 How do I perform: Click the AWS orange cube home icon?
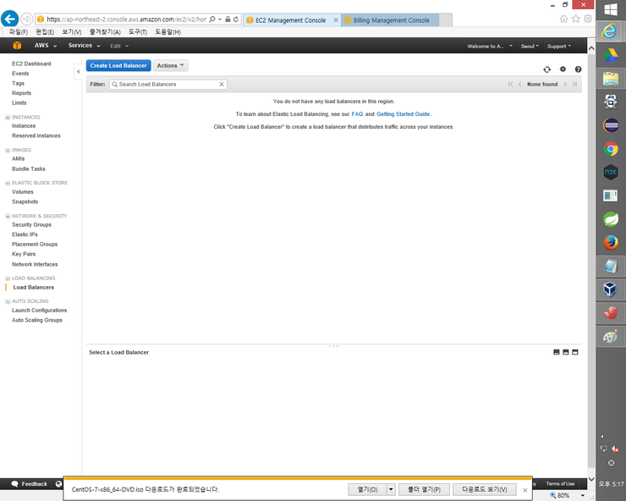pyautogui.click(x=16, y=46)
